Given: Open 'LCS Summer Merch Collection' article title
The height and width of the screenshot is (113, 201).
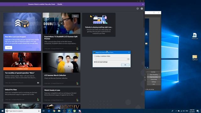Looking at the screenshot, I should point(55,75).
